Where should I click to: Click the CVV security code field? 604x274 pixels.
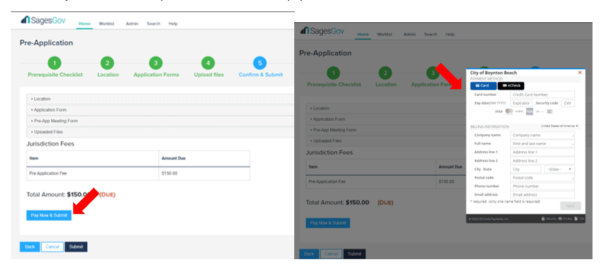coord(568,103)
